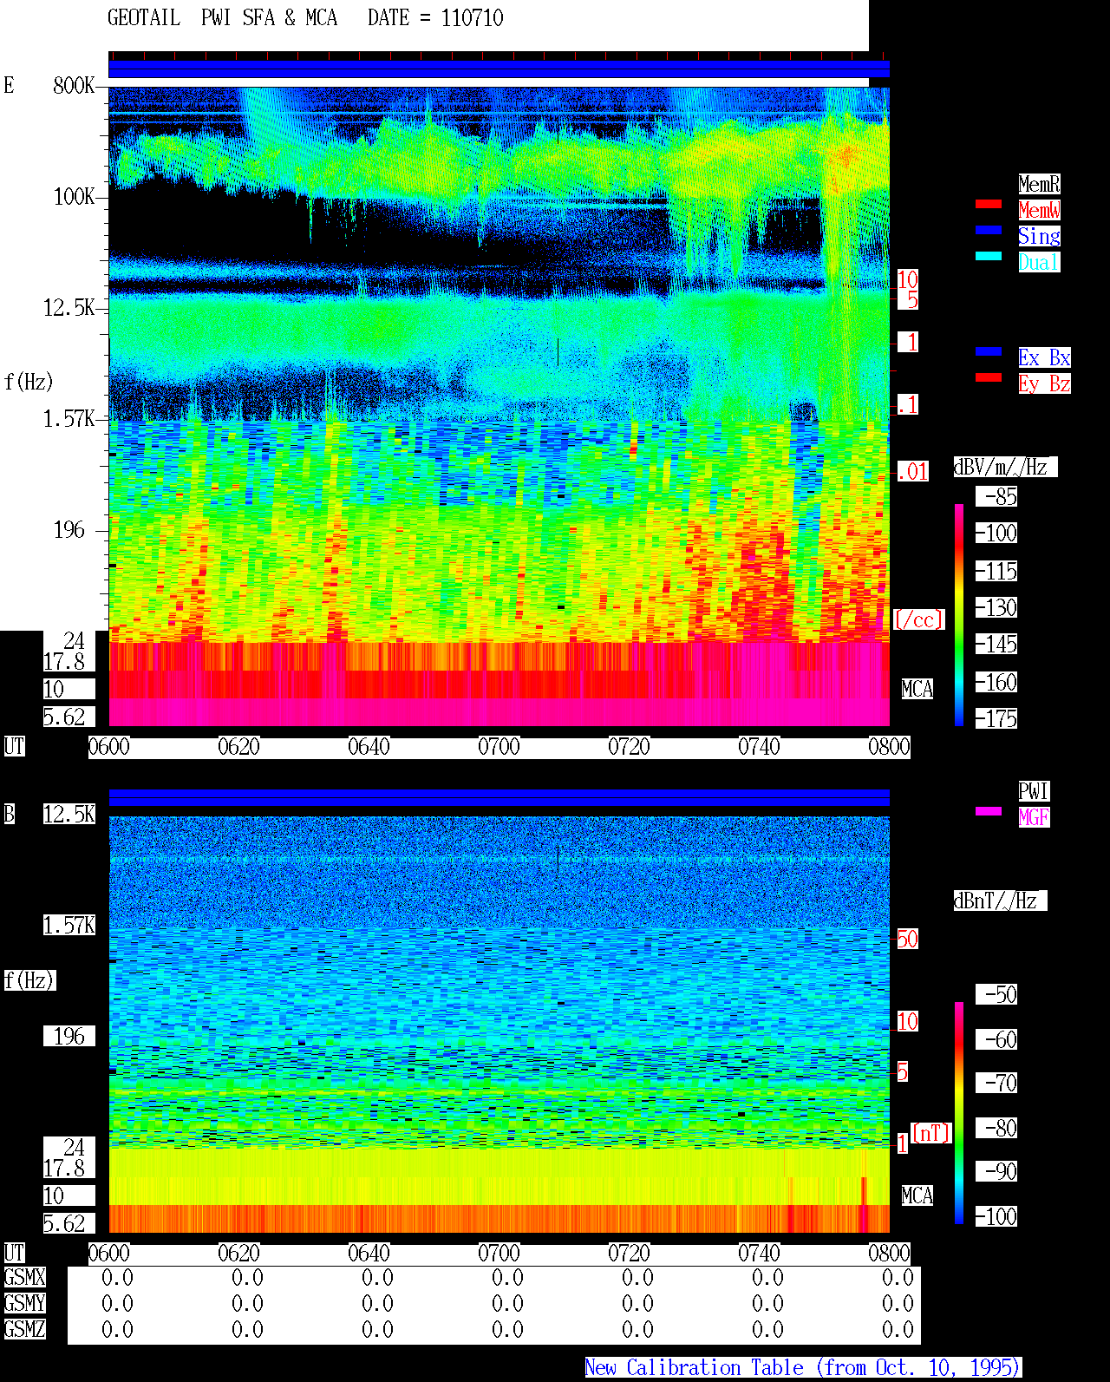Select the Dual legend label

[1039, 262]
